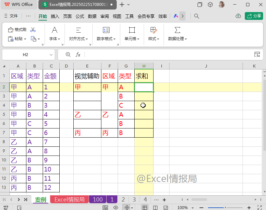Click the fx insert function icon
This screenshot has height=210, width=266.
pyautogui.click(x=78, y=54)
